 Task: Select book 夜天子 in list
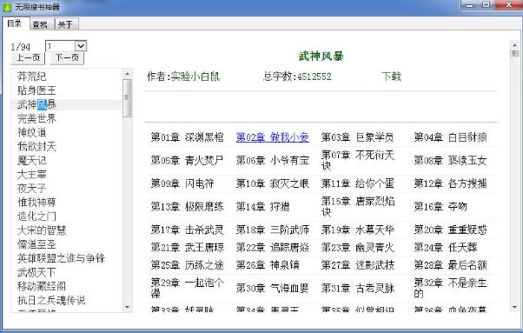(31, 189)
